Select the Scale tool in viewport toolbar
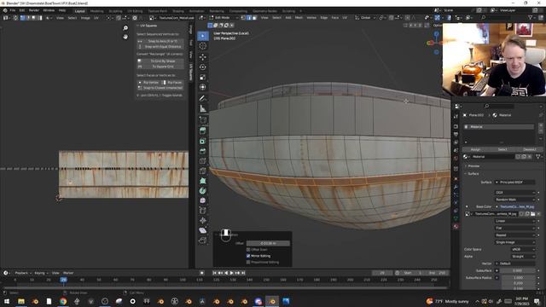Image resolution: width=546 pixels, height=307 pixels. [203, 77]
